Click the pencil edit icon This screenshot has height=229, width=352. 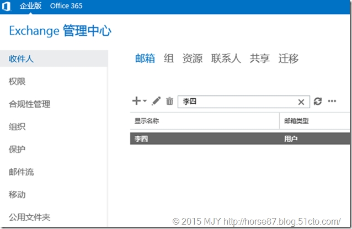tap(156, 101)
